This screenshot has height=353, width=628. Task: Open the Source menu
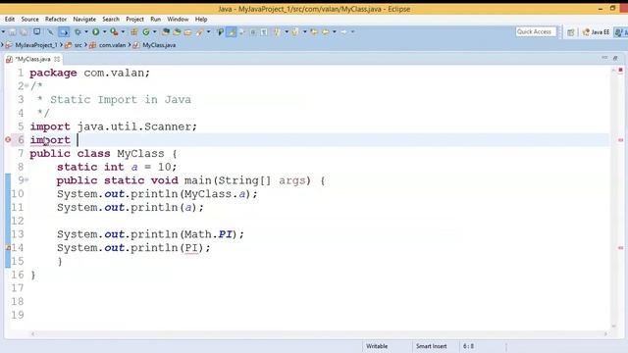coord(29,20)
